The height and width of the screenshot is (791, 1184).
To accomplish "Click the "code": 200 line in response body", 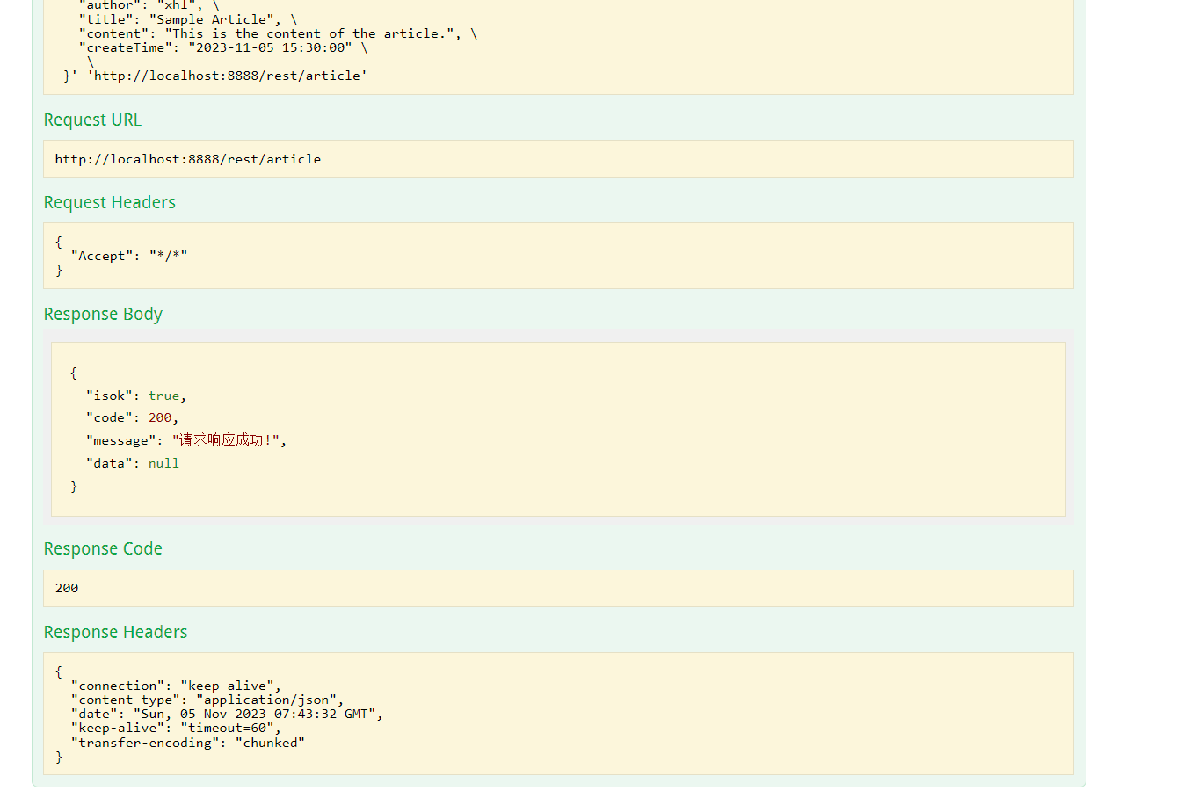I will tap(132, 417).
